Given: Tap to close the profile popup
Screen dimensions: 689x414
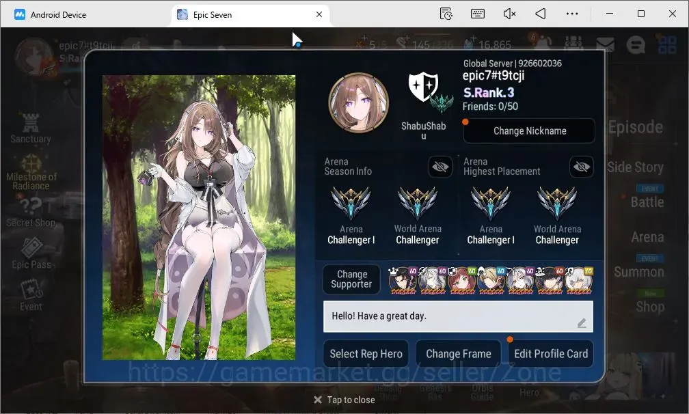Looking at the screenshot, I should [344, 400].
